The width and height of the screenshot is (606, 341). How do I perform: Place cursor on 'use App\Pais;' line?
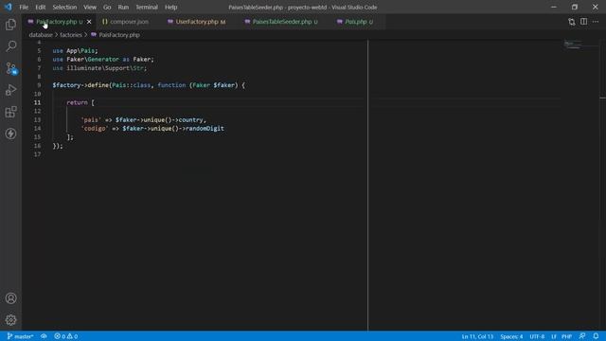[75, 50]
